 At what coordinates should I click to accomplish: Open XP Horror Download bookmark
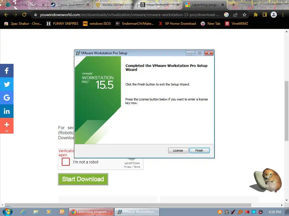click(x=177, y=24)
